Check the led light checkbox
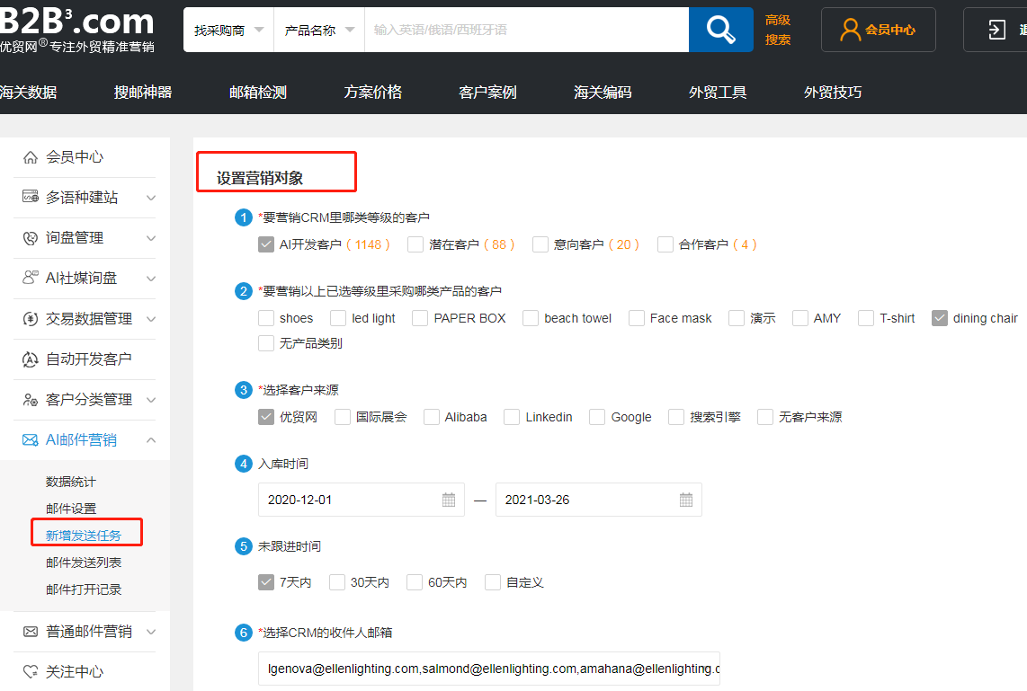This screenshot has width=1027, height=691. [x=338, y=318]
